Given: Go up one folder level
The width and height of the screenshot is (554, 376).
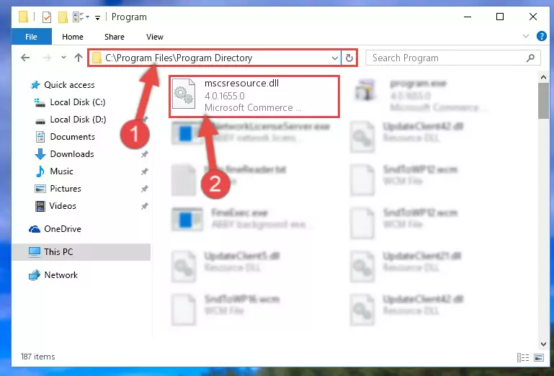Looking at the screenshot, I should (x=79, y=58).
